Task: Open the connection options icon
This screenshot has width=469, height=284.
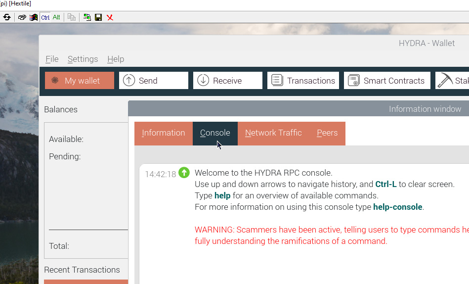Action: [x=22, y=17]
